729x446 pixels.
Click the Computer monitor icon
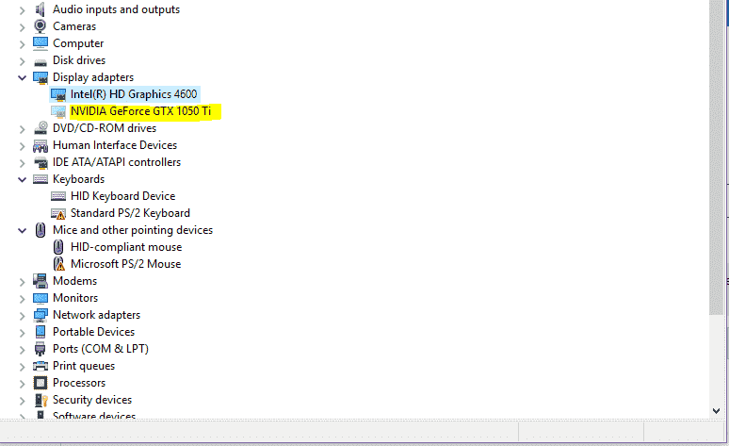pyautogui.click(x=40, y=43)
